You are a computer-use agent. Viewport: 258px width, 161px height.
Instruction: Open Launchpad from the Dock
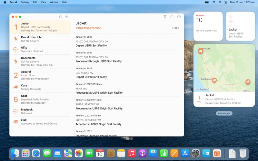25,154
